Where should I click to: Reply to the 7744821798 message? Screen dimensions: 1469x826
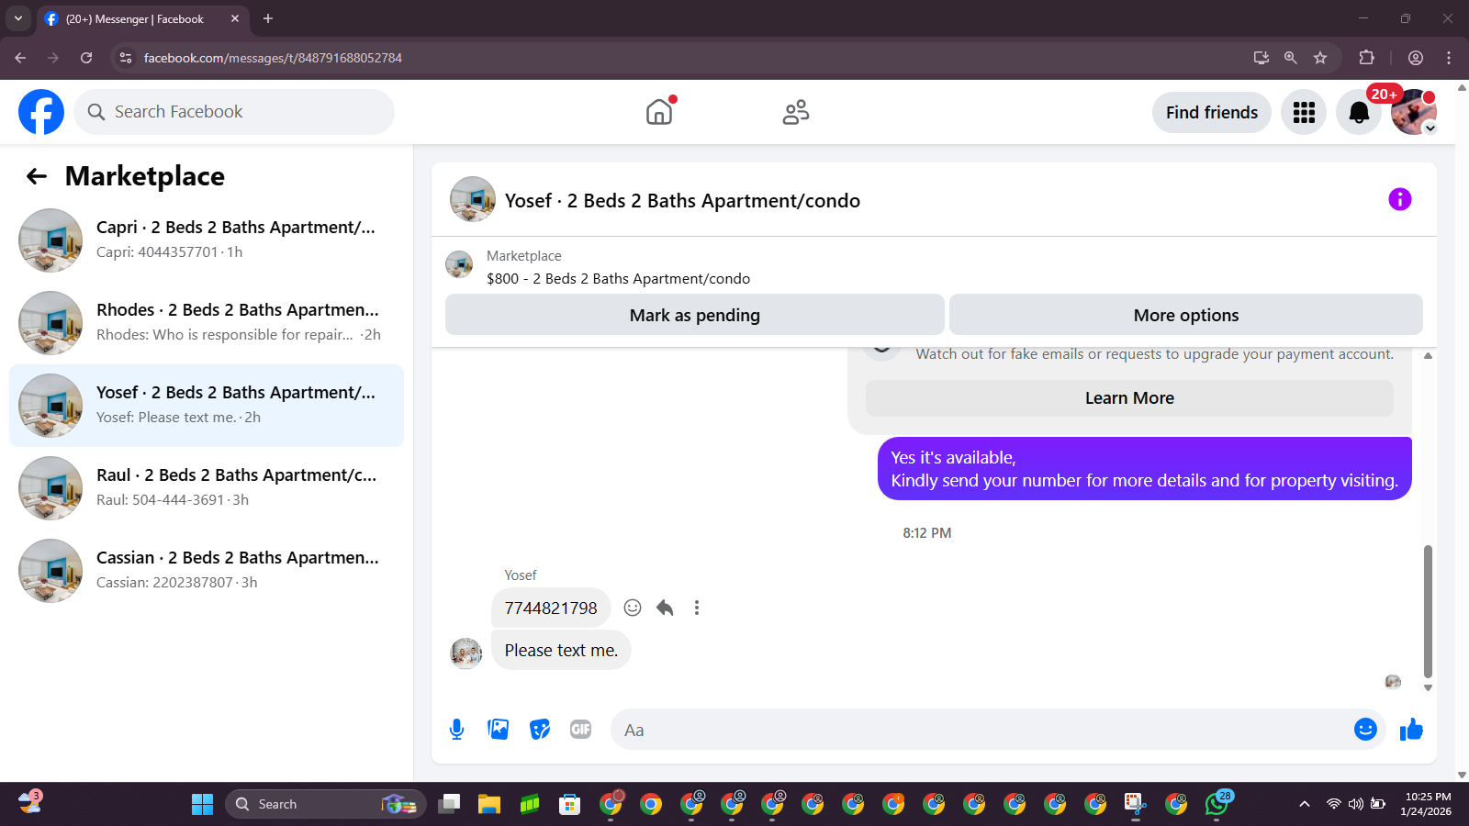(665, 608)
